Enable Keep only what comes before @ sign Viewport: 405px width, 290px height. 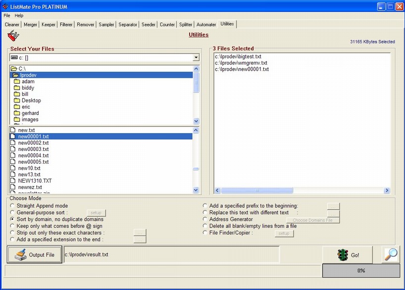pyautogui.click(x=13, y=226)
